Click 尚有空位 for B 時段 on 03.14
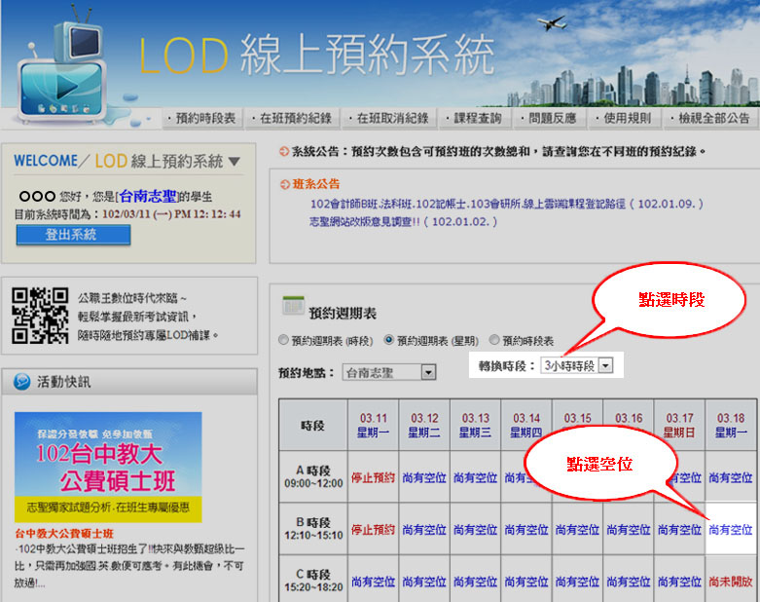This screenshot has height=602, width=760. click(525, 530)
